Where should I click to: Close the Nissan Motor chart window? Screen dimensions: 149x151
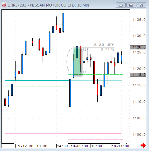click(x=141, y=5)
